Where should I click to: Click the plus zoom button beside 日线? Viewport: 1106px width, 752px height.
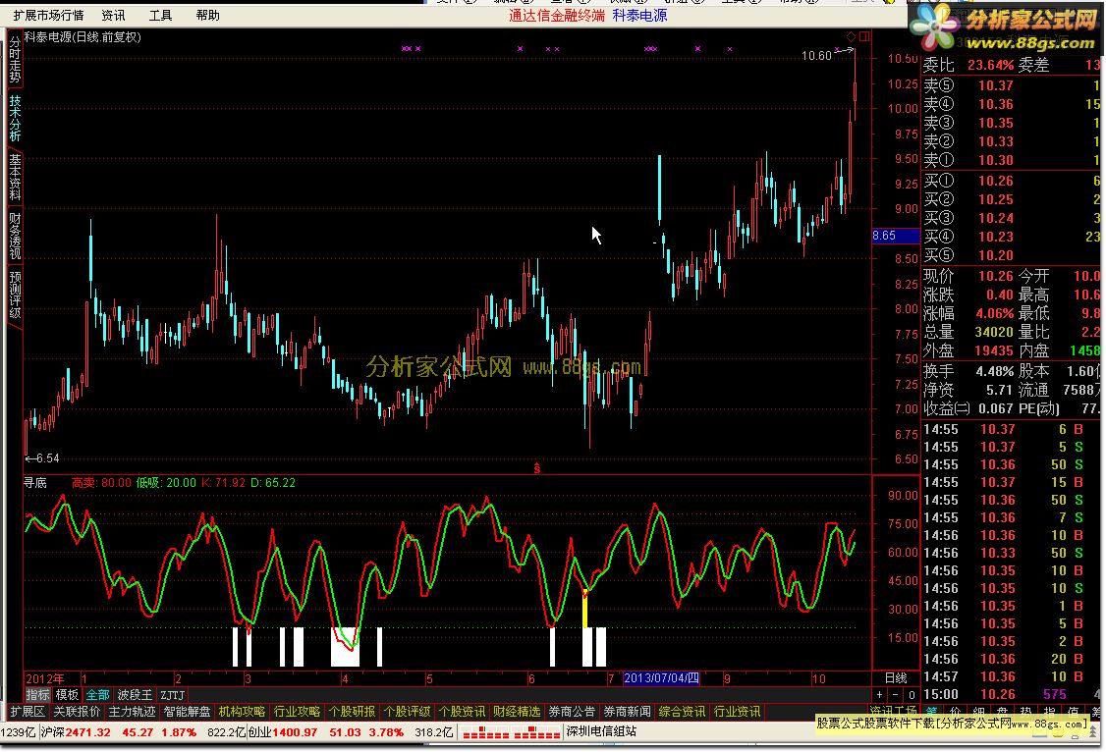pyautogui.click(x=879, y=695)
